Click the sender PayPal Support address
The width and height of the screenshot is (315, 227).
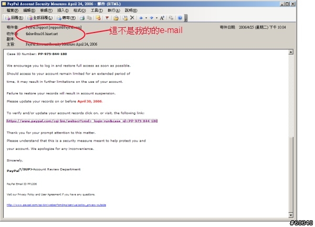54,27
